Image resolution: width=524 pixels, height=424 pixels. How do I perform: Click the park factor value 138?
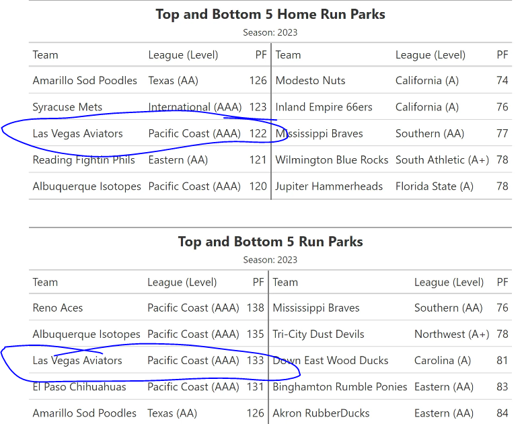tap(255, 308)
